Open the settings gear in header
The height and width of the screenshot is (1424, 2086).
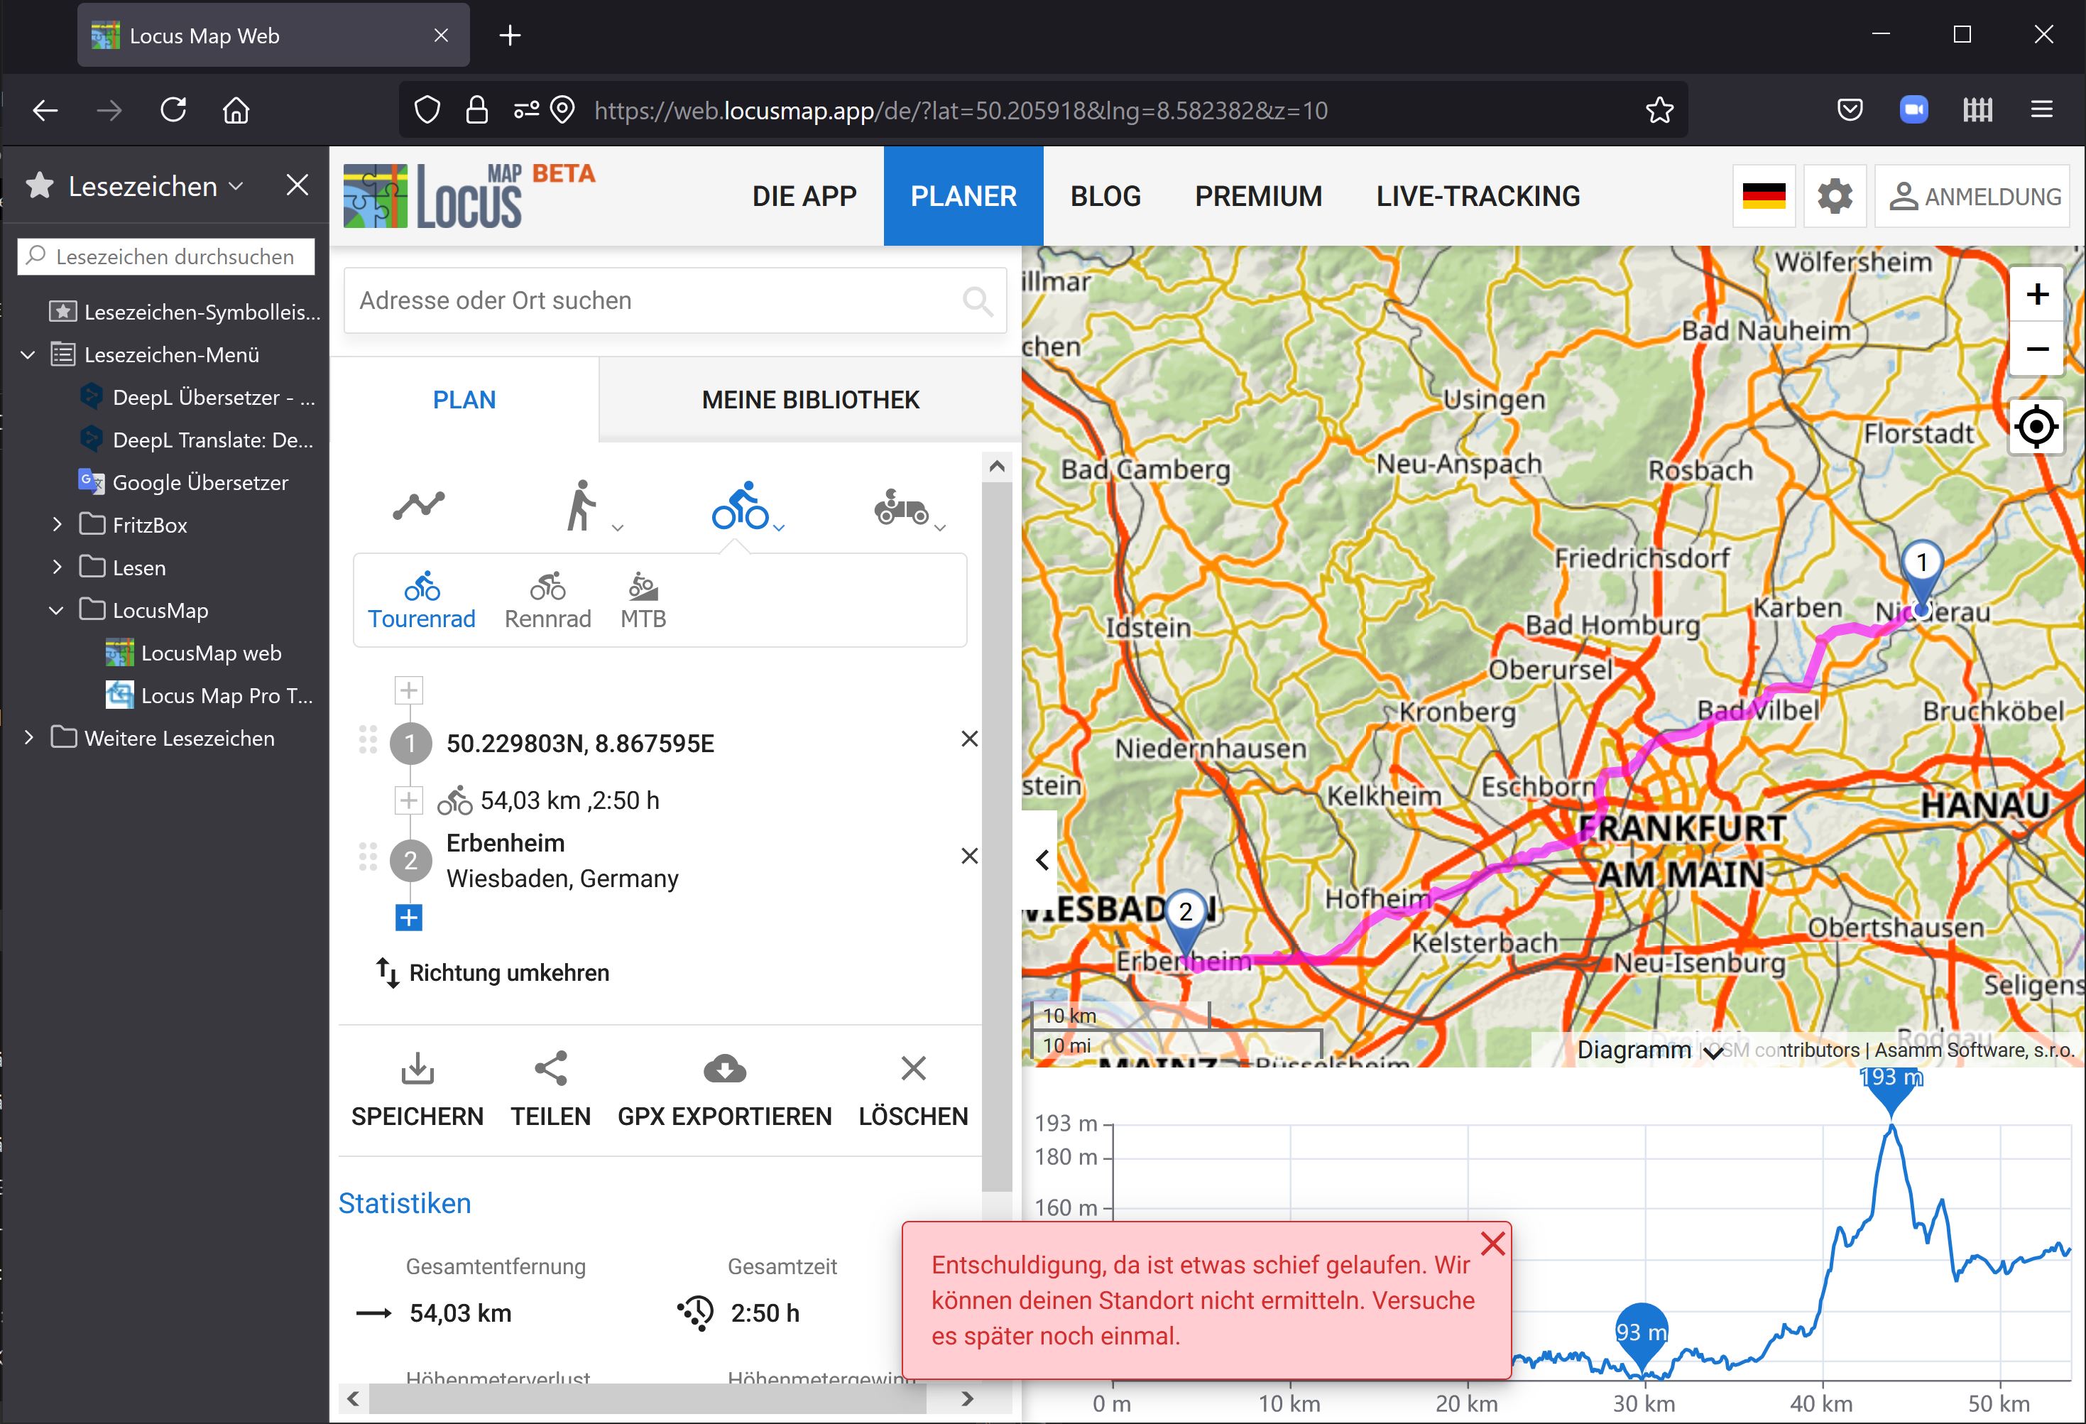[1834, 196]
